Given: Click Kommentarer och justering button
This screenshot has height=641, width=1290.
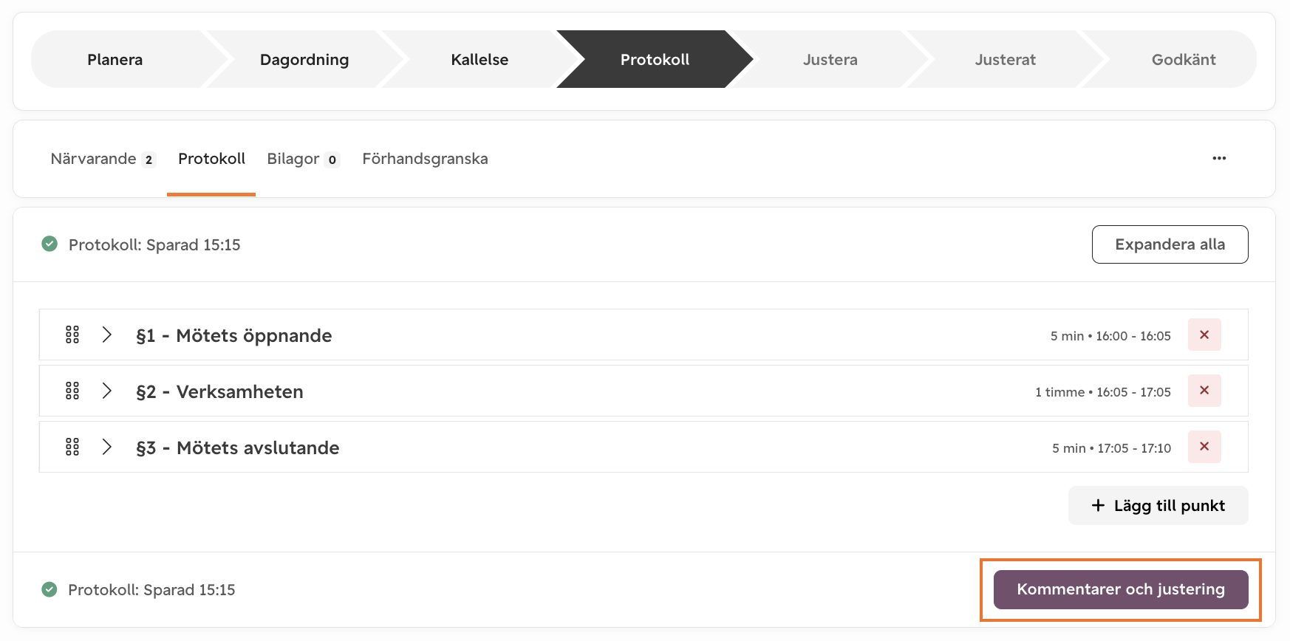Looking at the screenshot, I should (1121, 589).
